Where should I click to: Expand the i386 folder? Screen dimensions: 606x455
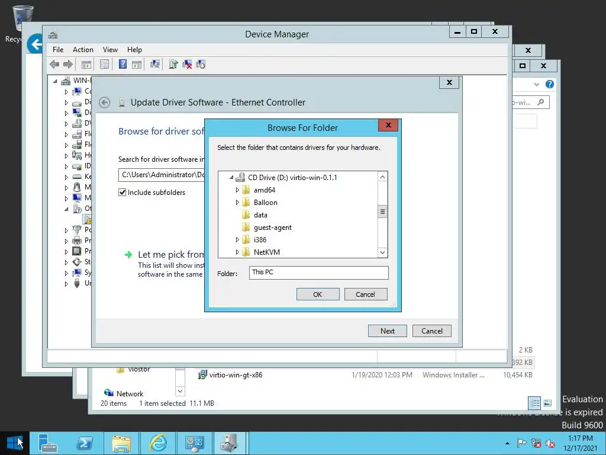click(x=237, y=240)
